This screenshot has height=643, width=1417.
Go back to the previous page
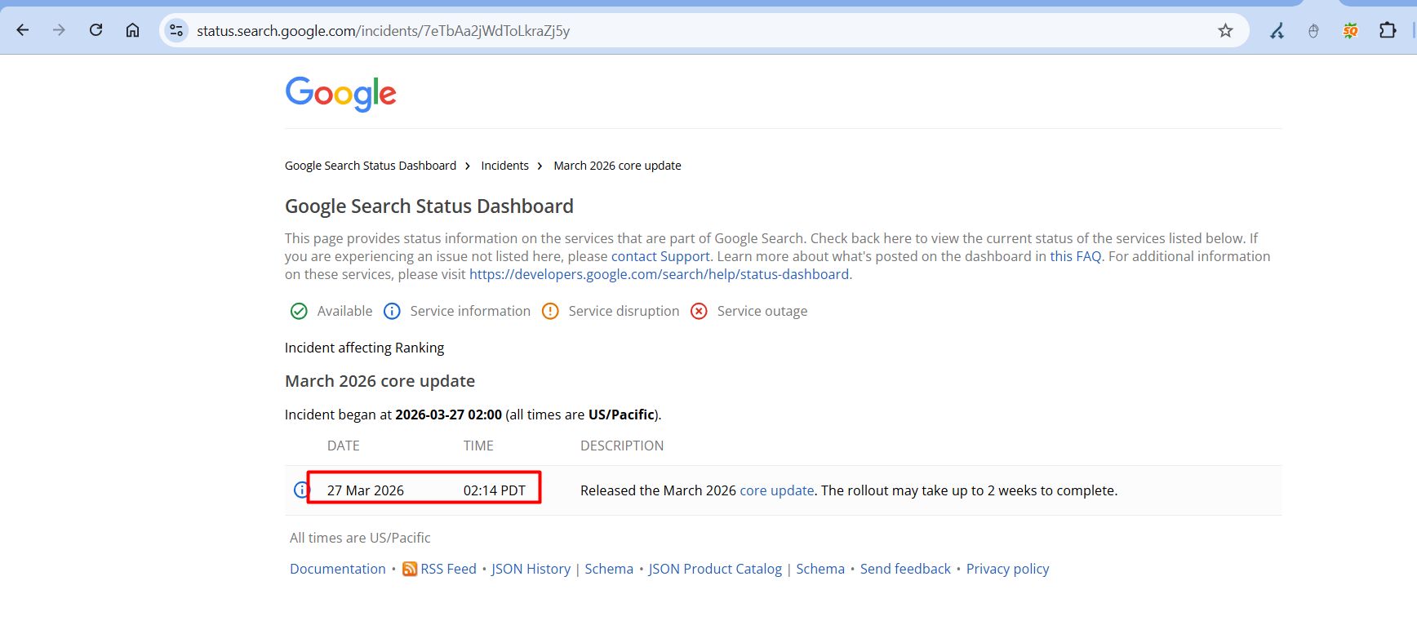tap(23, 30)
